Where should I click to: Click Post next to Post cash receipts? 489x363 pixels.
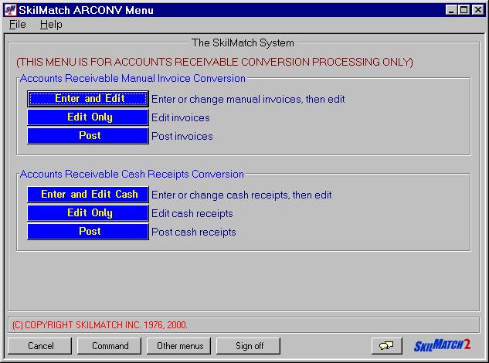(88, 232)
